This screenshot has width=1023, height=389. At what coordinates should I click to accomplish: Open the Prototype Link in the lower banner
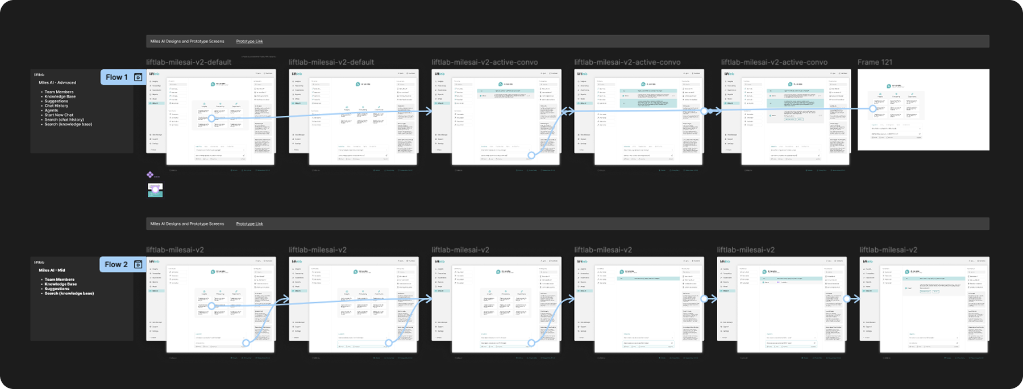[x=249, y=224]
